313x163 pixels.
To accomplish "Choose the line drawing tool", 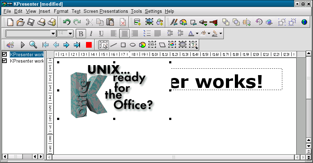I will click(113, 45).
